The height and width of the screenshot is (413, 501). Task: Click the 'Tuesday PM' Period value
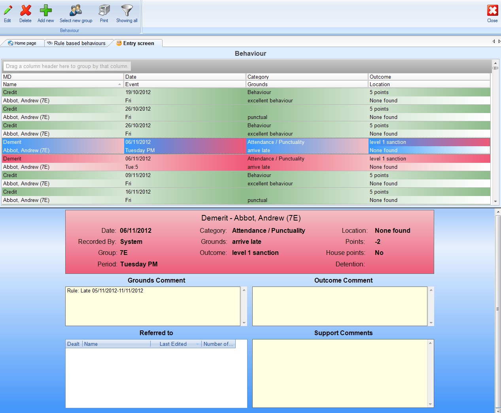(139, 264)
